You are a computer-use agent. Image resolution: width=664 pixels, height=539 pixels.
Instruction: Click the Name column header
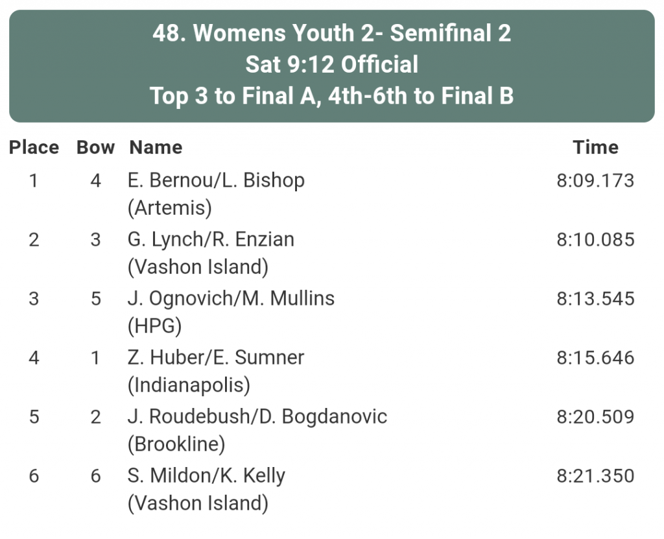(156, 147)
